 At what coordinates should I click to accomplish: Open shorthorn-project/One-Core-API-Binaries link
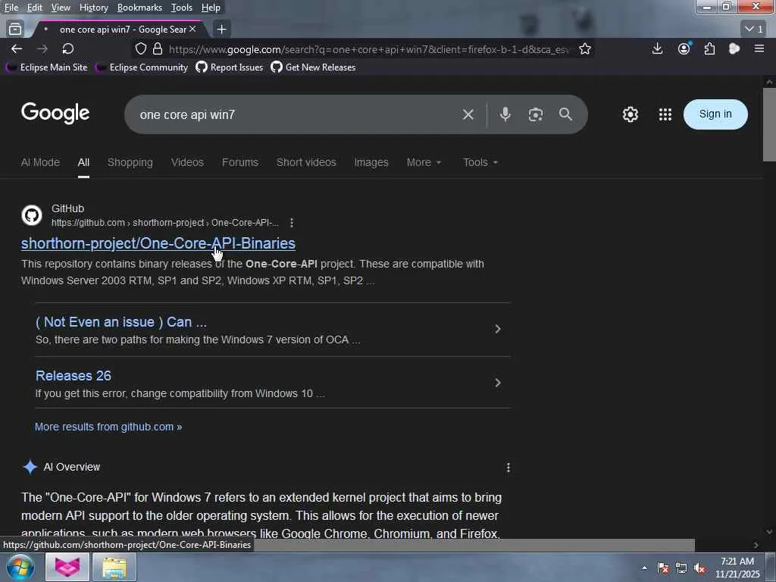click(x=158, y=243)
